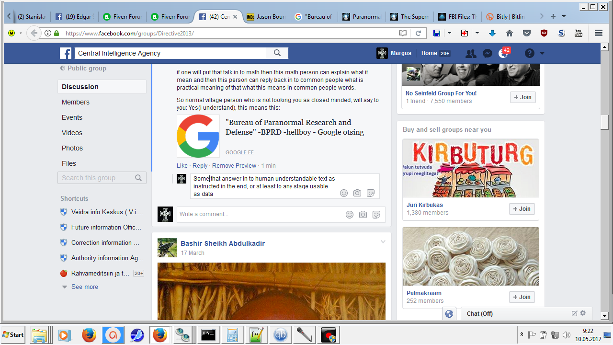Open Facebook notifications globe with 42 badge
613x345 pixels.
tap(503, 53)
